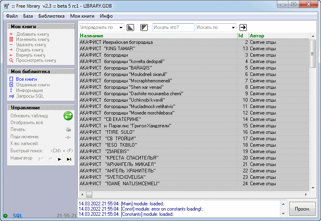This screenshot has height=221, width=321.
Task: Click the arrow search go button
Action: (x=243, y=27)
